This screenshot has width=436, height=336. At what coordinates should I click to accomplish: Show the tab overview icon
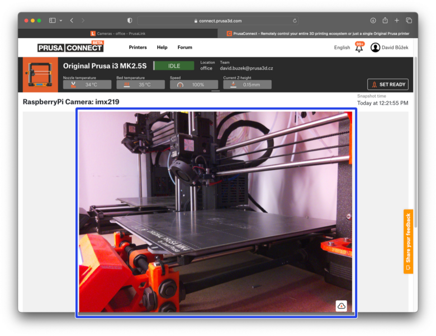[409, 20]
